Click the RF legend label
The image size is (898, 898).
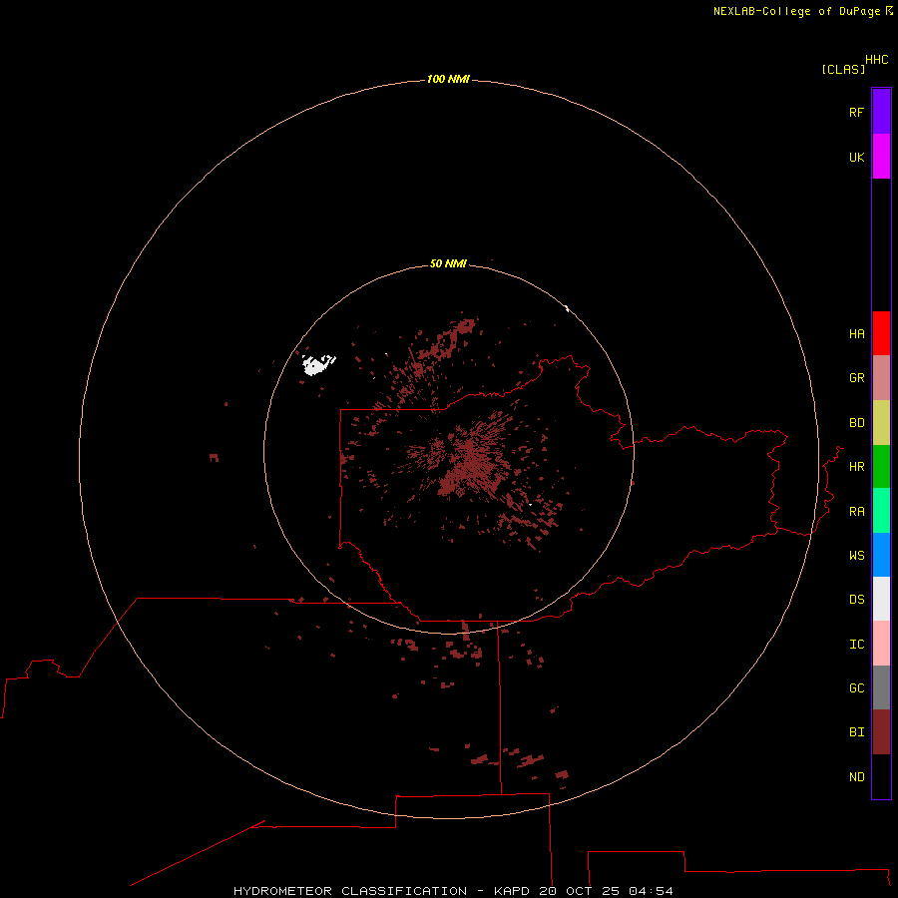coord(856,112)
